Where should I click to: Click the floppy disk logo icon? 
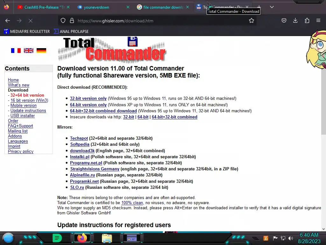tap(133, 41)
